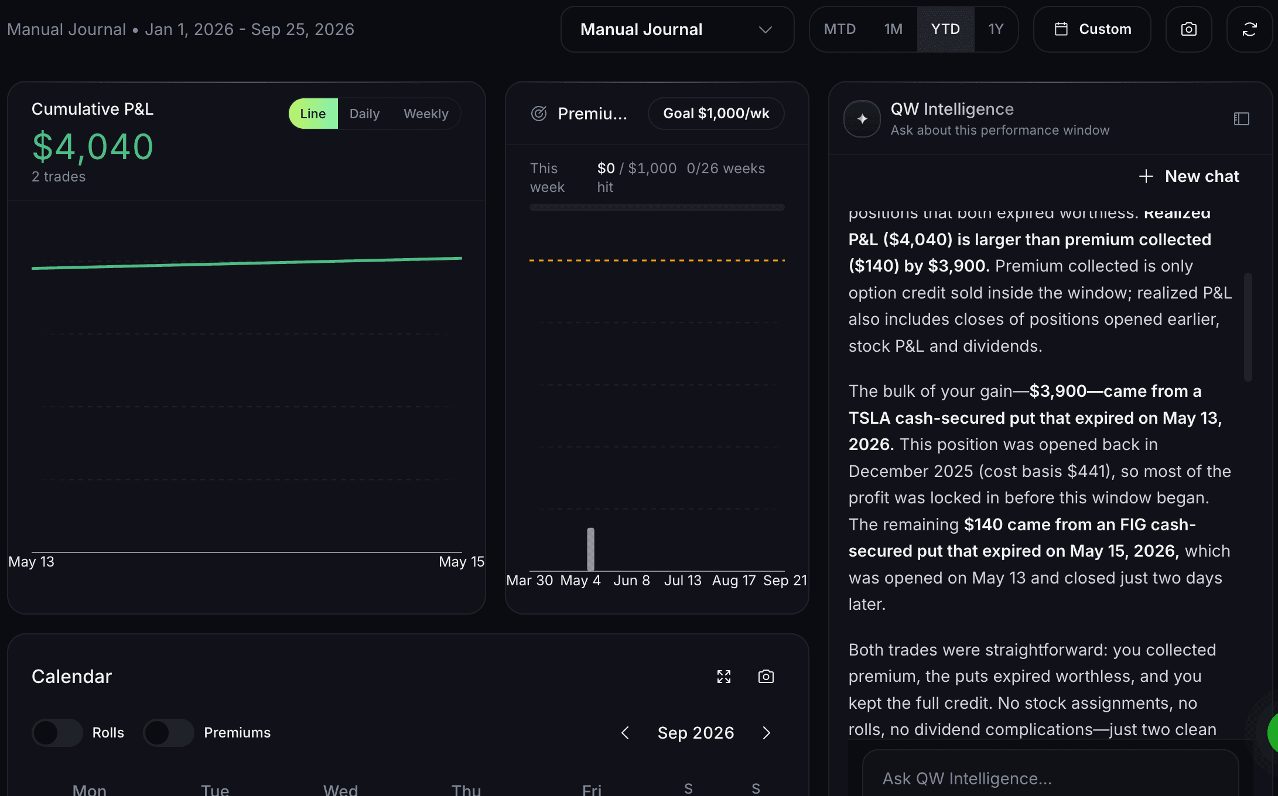Click the Premium goal target icon
Viewport: 1278px width, 796px height.
click(x=539, y=114)
